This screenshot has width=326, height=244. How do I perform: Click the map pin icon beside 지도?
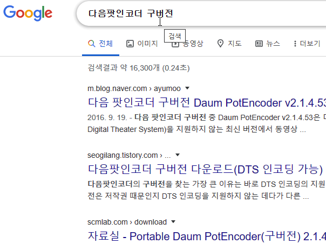click(220, 44)
